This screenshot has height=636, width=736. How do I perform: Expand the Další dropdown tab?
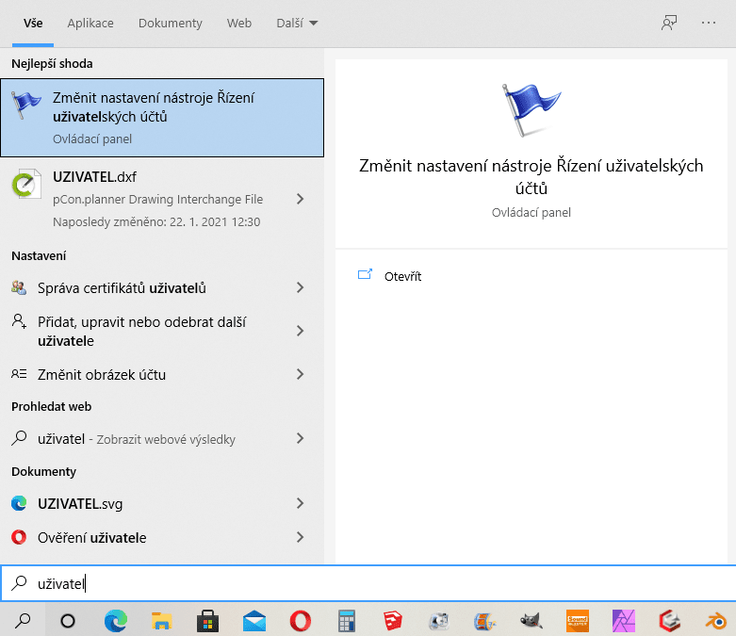coord(297,23)
